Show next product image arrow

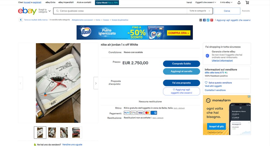coord(96,83)
